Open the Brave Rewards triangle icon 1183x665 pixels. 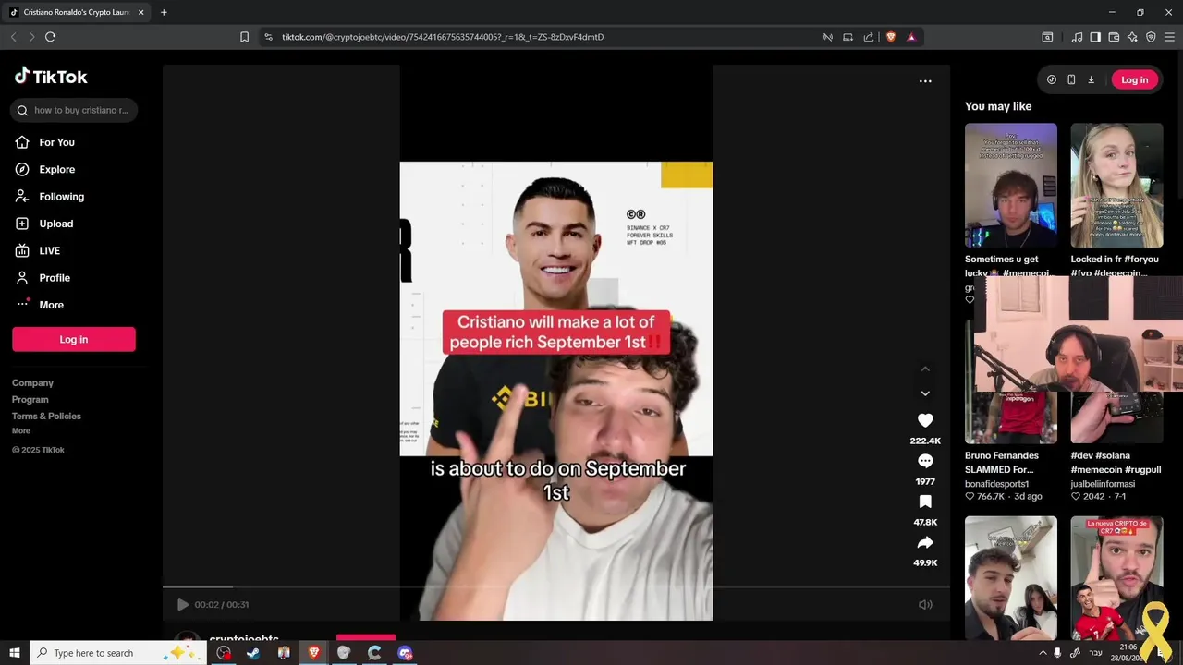[x=911, y=37]
